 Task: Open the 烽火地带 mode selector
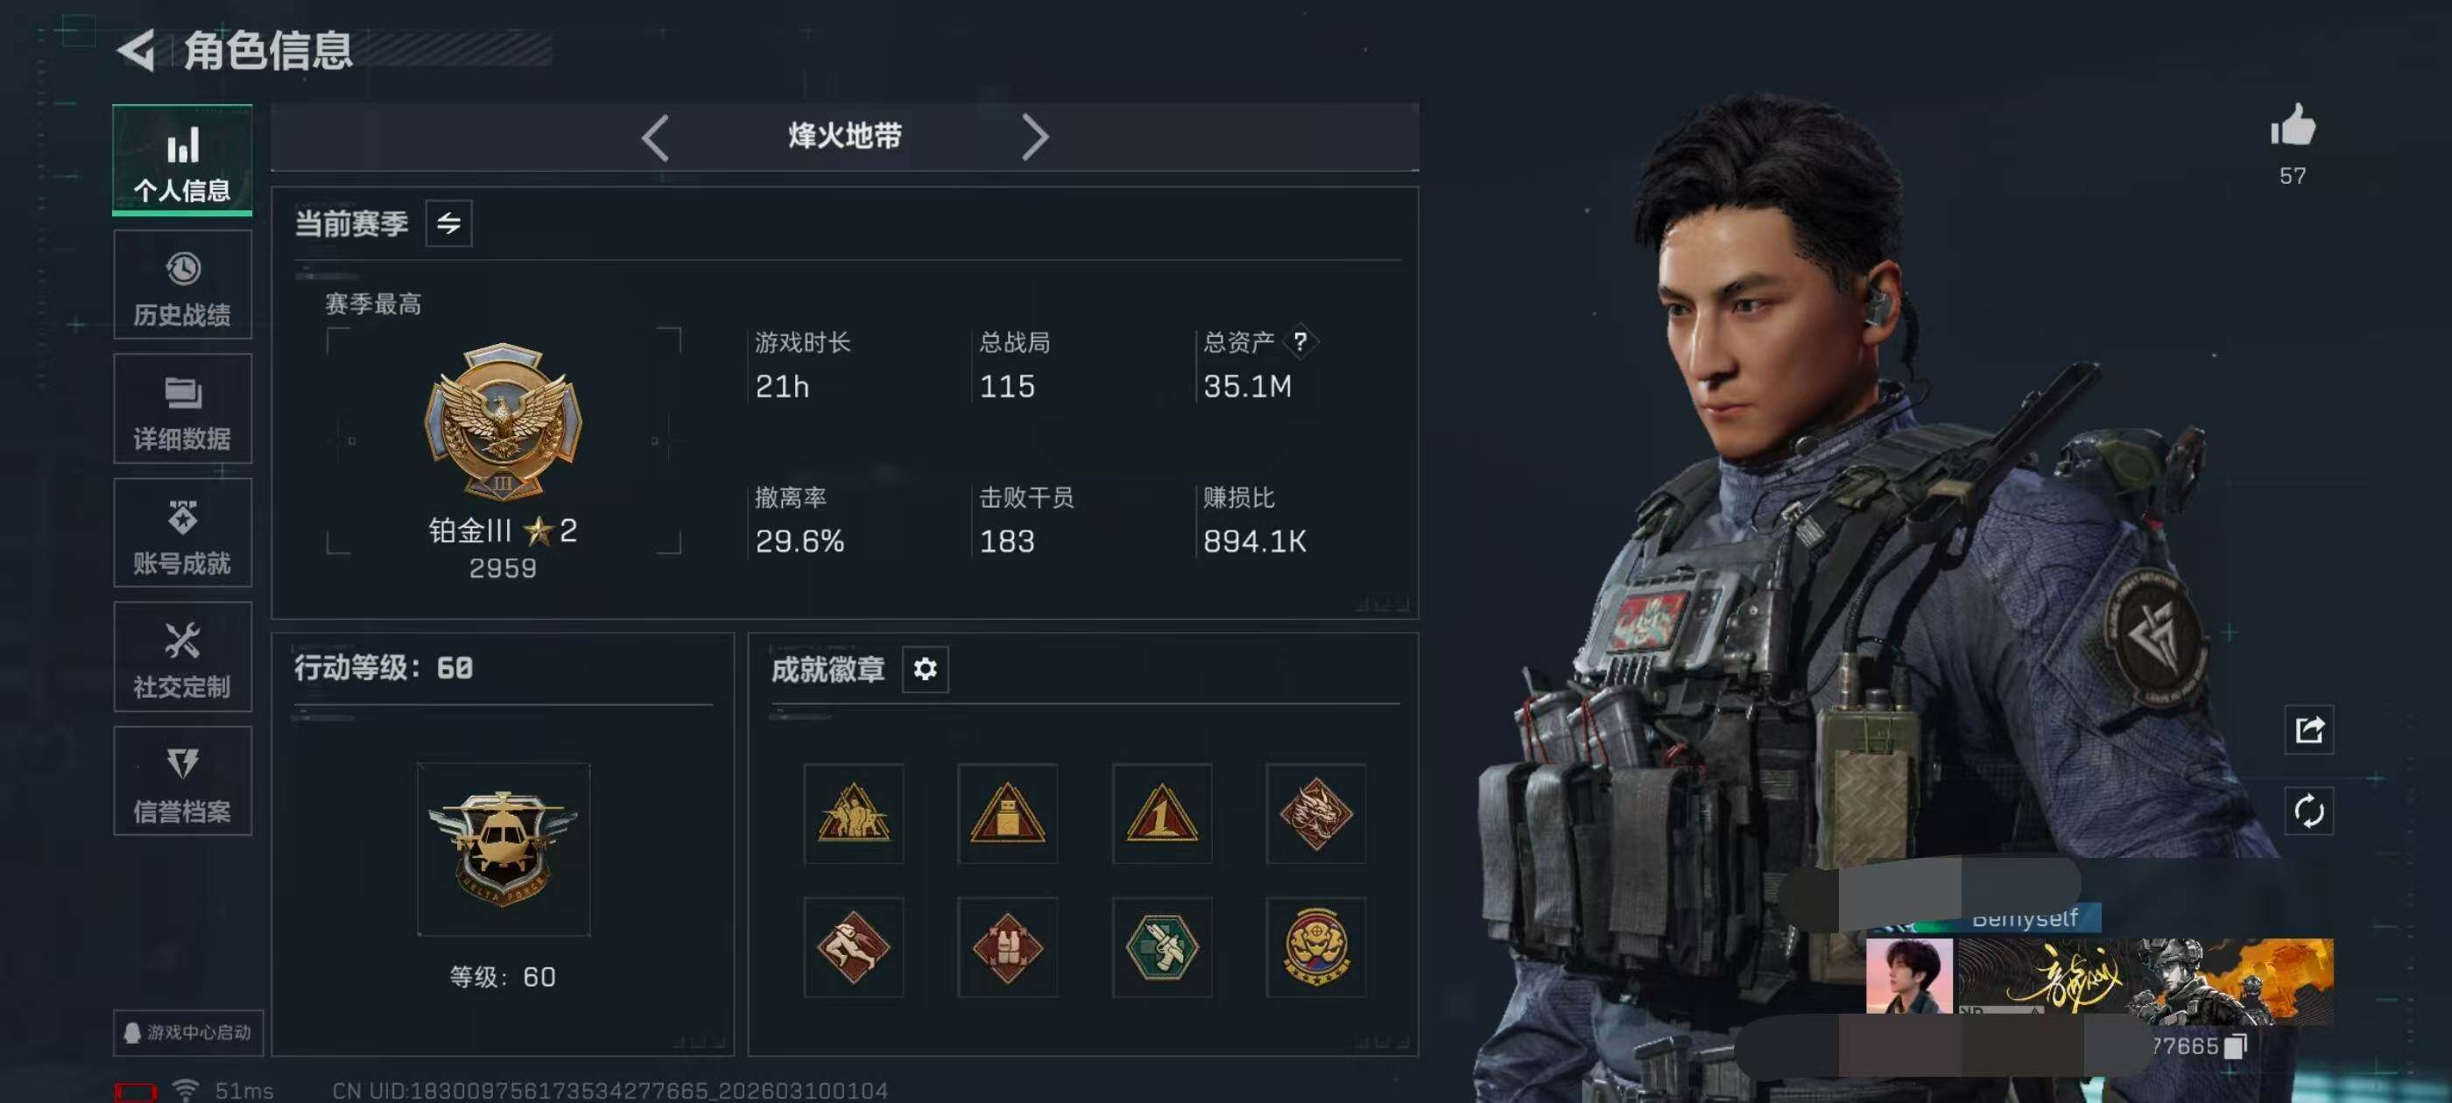[x=844, y=136]
